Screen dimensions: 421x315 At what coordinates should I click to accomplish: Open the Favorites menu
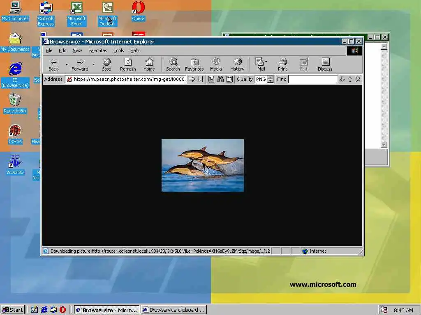pos(98,50)
